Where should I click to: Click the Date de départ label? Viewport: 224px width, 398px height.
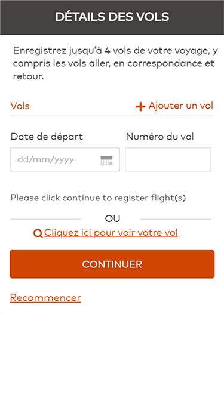pos(47,137)
